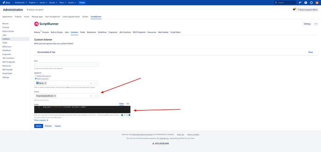Open Mail Handler in the left sidebar
Viewport: 321px width, 152px height.
click(x=8, y=70)
